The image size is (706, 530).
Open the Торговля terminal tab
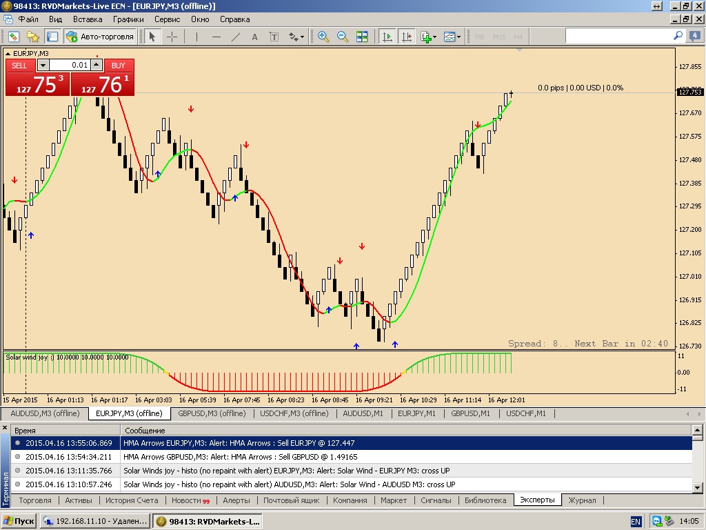(x=35, y=500)
